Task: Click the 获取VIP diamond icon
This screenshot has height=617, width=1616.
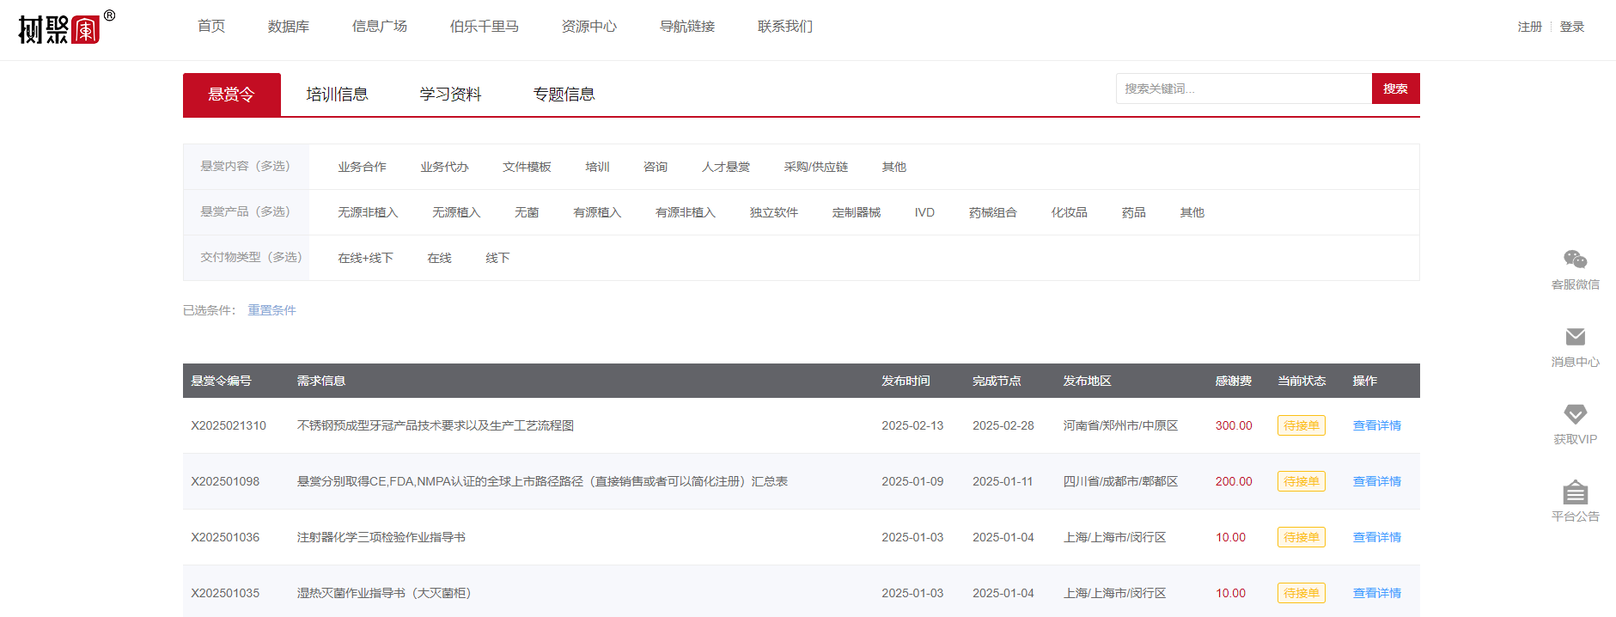Action: tap(1575, 414)
